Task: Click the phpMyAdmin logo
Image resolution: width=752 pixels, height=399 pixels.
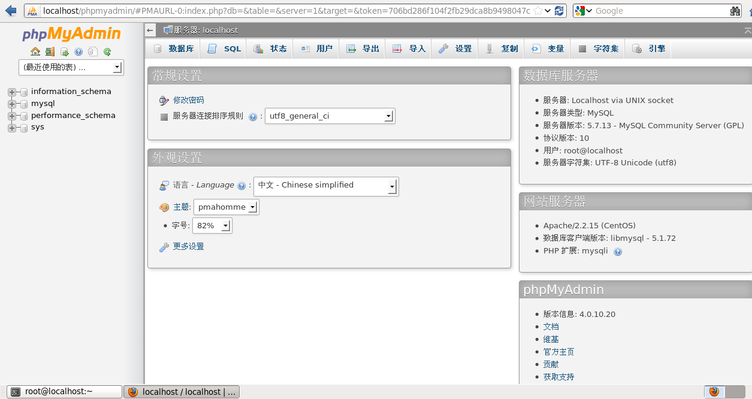Action: pos(72,34)
